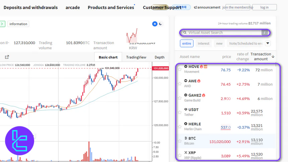
Task: Favorite XRP with star icon
Action: 180,155
